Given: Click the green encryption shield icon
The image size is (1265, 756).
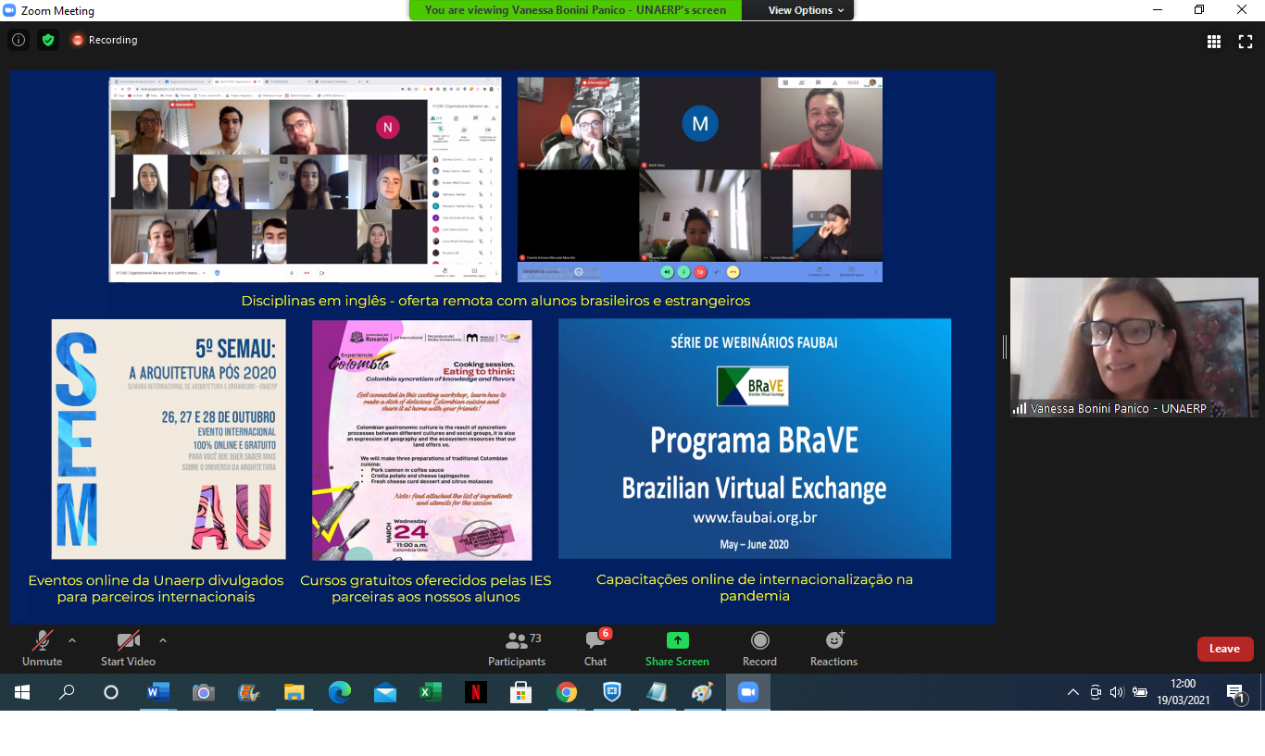Looking at the screenshot, I should (x=48, y=40).
